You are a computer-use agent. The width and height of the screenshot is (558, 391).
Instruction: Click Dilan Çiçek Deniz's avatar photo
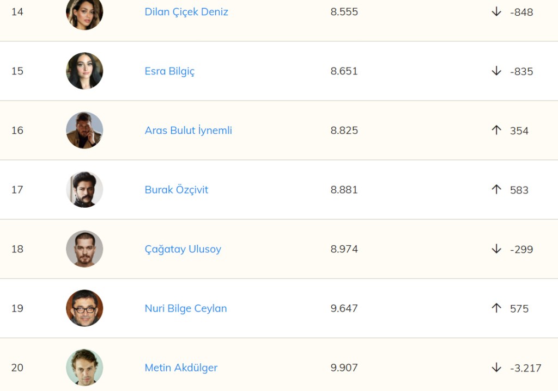point(84,12)
